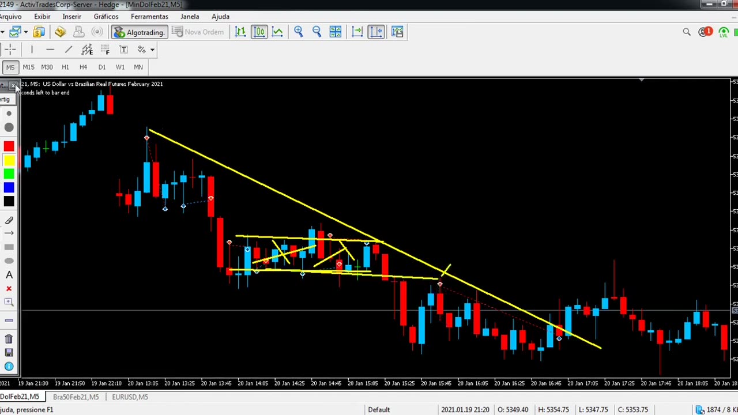Click the gold tag icon in toolbar
The height and width of the screenshot is (415, 738).
click(61, 32)
